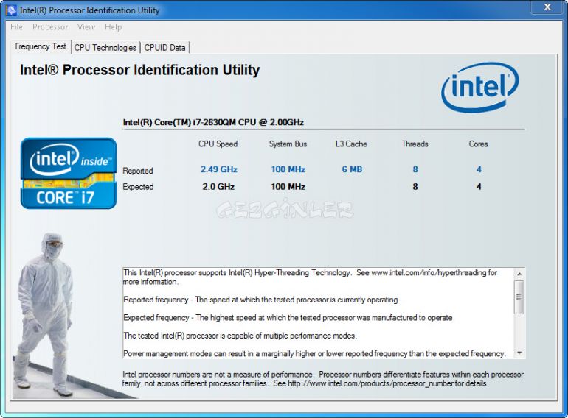The width and height of the screenshot is (568, 418).
Task: Close the Processor Identification Utility window
Action: pos(547,7)
